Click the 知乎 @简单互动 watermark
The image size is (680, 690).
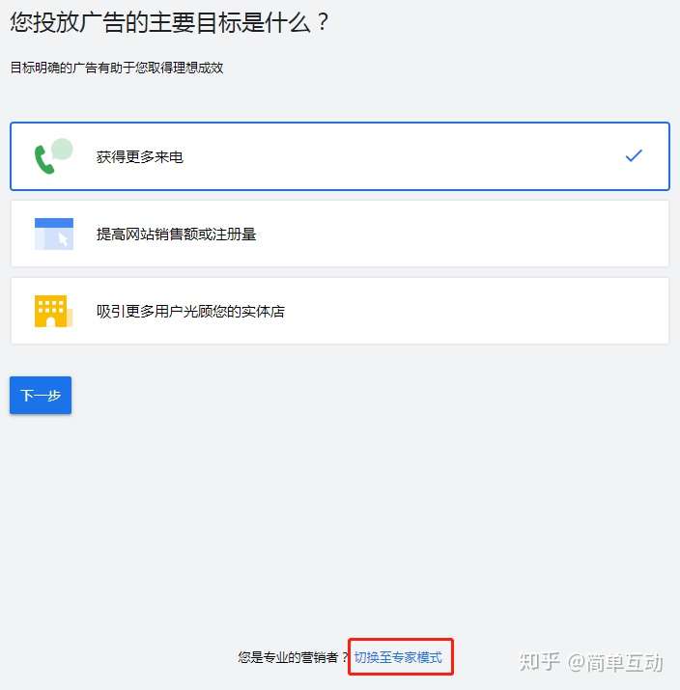coord(591,662)
